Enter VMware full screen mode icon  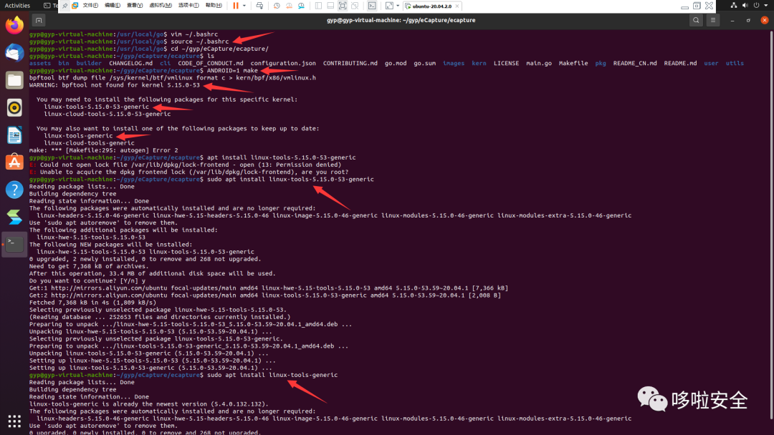[343, 6]
